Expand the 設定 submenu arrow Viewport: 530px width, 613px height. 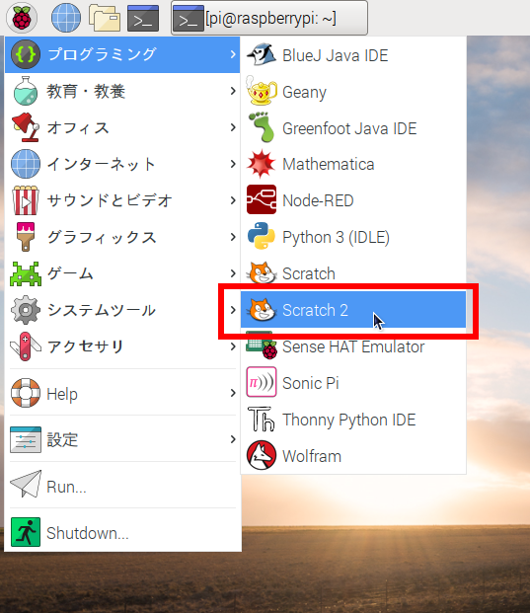(233, 438)
